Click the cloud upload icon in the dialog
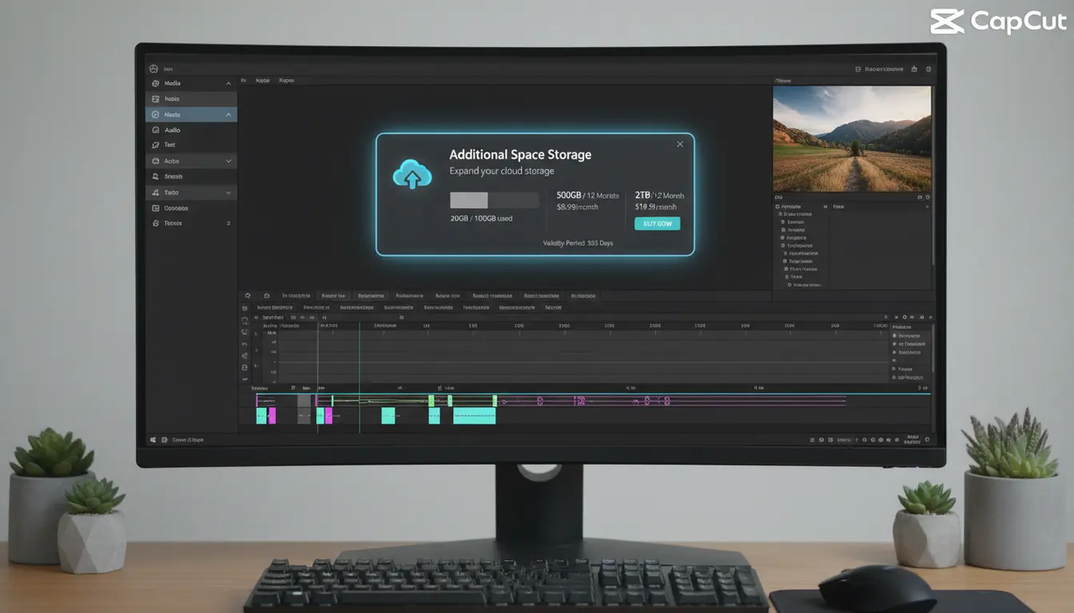The width and height of the screenshot is (1074, 613). [412, 174]
